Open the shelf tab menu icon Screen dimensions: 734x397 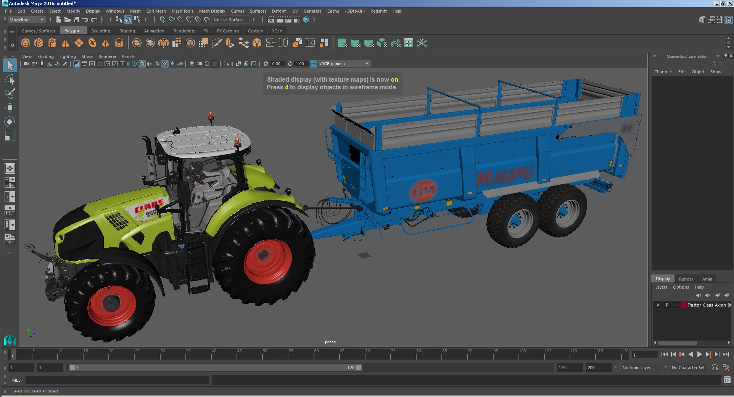(x=12, y=31)
